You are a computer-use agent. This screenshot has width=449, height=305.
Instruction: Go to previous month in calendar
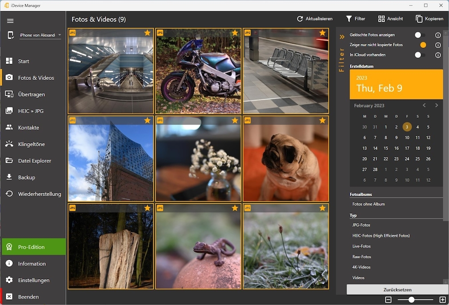424,105
